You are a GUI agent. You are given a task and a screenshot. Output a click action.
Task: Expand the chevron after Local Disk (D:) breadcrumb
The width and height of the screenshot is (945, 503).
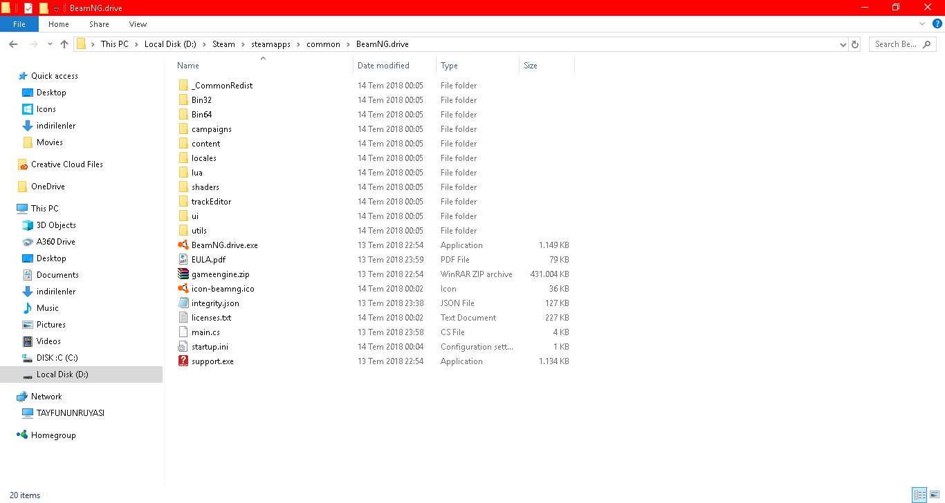(x=205, y=44)
